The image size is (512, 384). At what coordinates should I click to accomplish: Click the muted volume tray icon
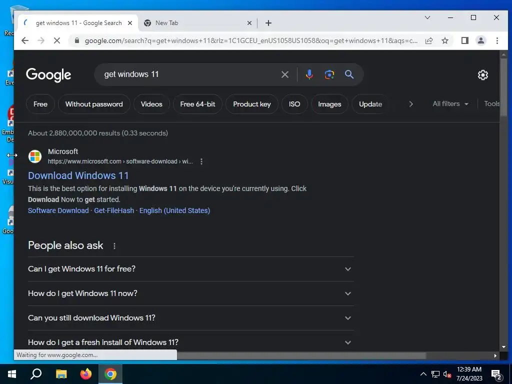[x=447, y=374]
